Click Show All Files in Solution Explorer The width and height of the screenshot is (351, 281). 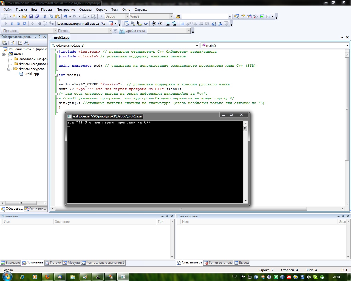(12, 43)
